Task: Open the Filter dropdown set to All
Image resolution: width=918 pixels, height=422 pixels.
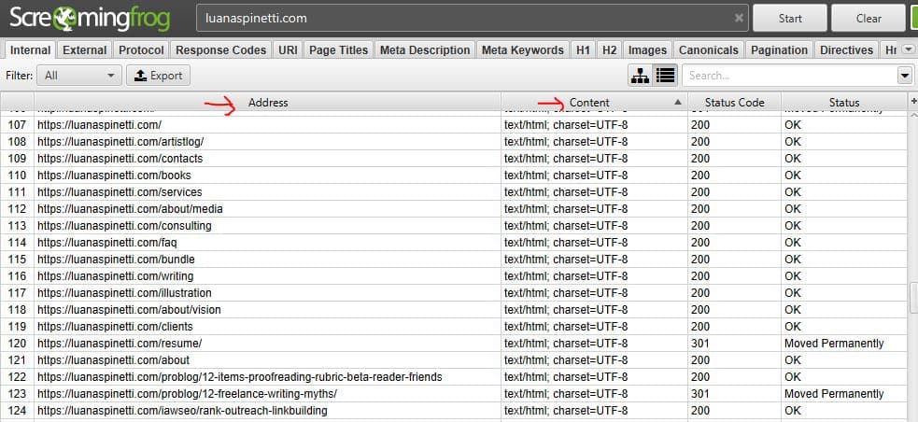Action: 80,76
